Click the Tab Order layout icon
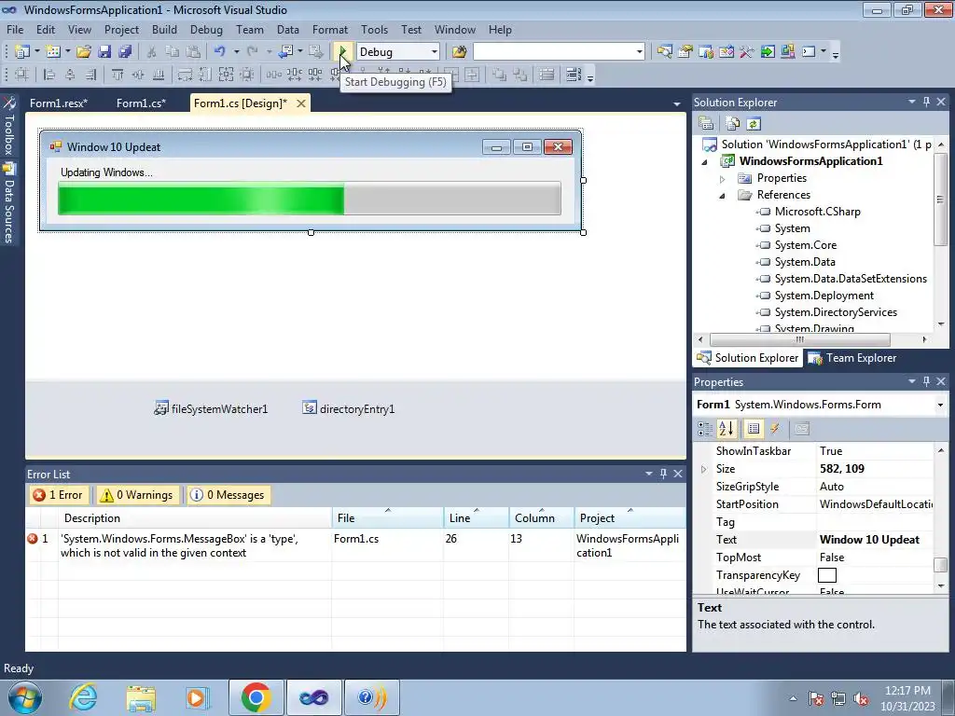Image resolution: width=955 pixels, height=716 pixels. tap(574, 75)
